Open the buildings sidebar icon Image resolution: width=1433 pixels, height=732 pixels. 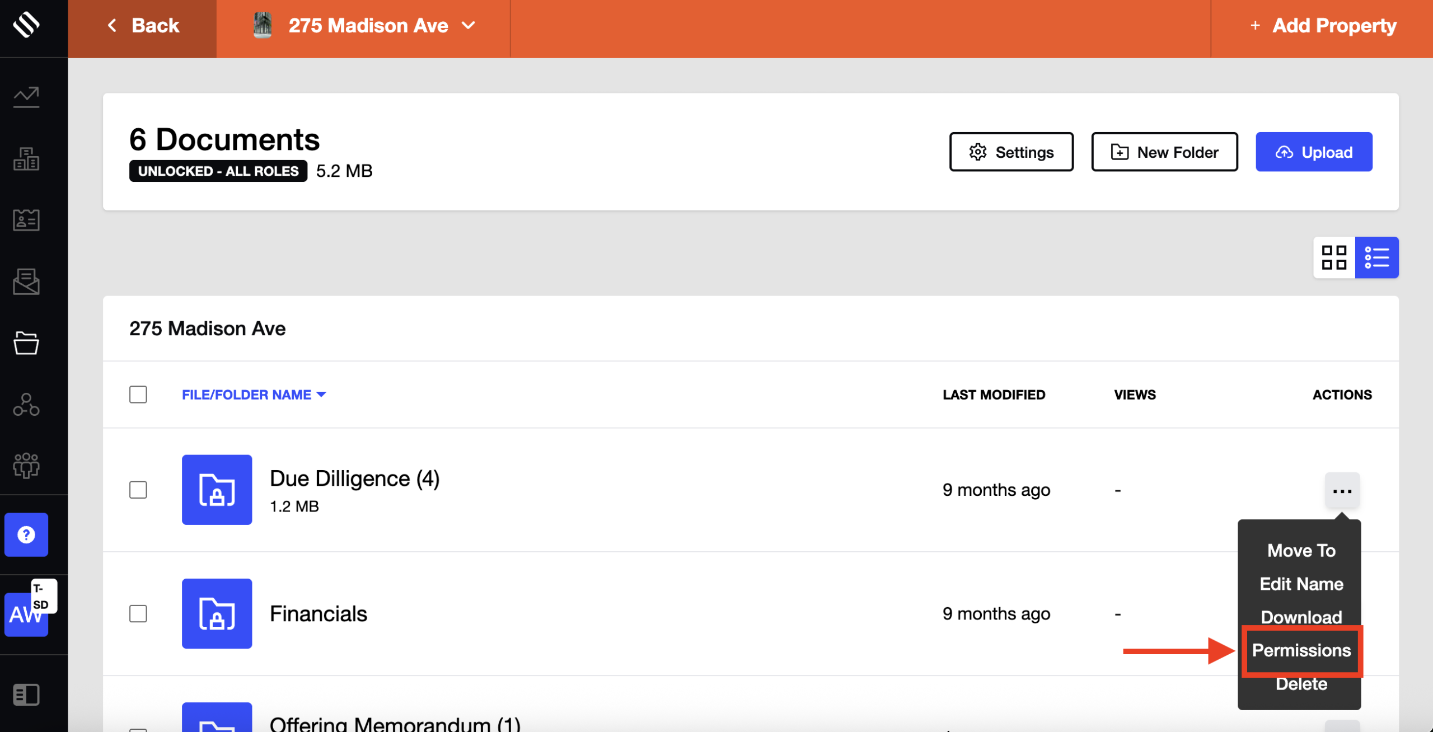[26, 159]
